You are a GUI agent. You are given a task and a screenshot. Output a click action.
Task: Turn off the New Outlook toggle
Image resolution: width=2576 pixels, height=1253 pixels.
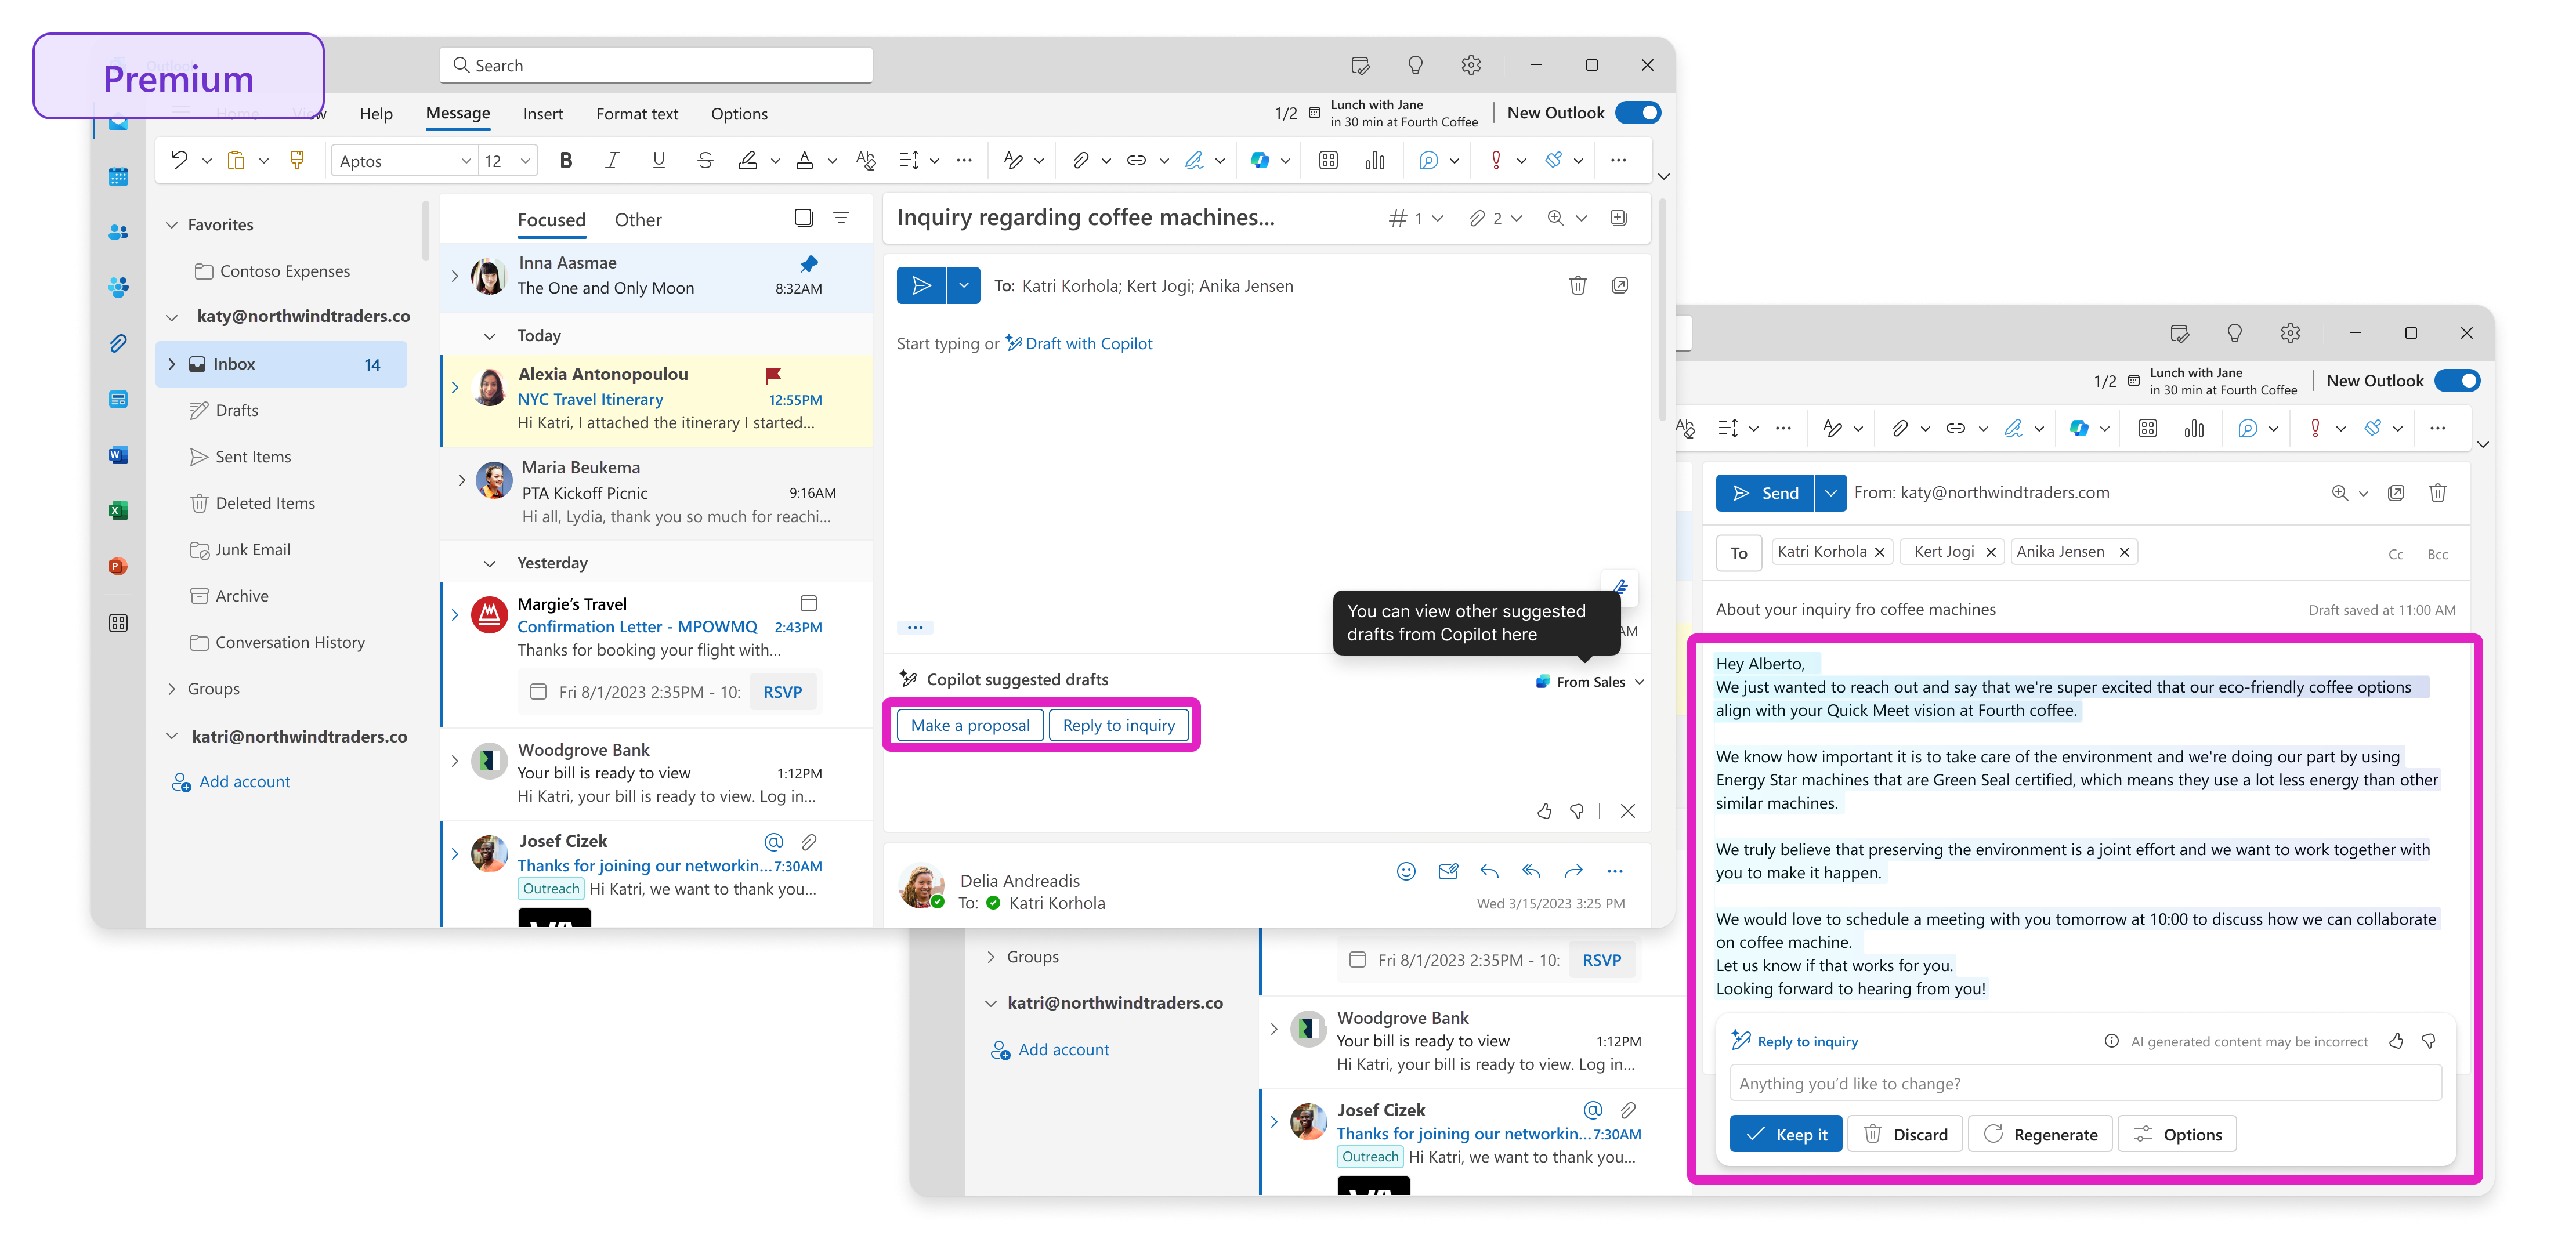[x=1637, y=112]
